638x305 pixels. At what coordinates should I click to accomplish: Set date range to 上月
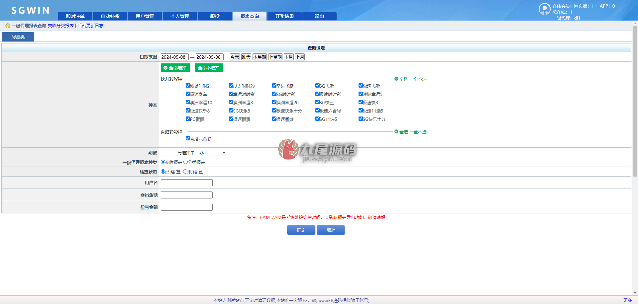coord(300,57)
